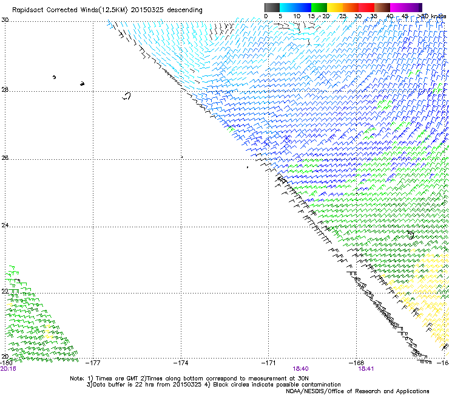449x395 pixels.
Task: Click the purple time stamp '20:16'
Action: point(8,369)
